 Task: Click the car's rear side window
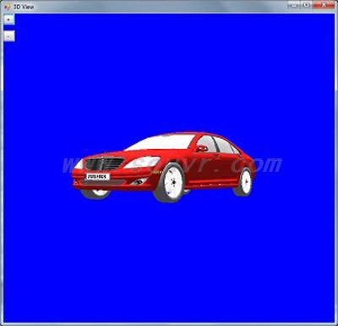(x=225, y=146)
